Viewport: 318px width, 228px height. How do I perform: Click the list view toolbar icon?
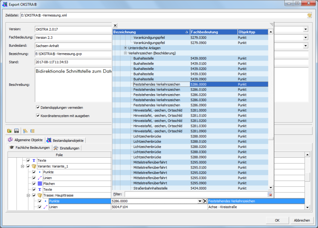point(32,131)
